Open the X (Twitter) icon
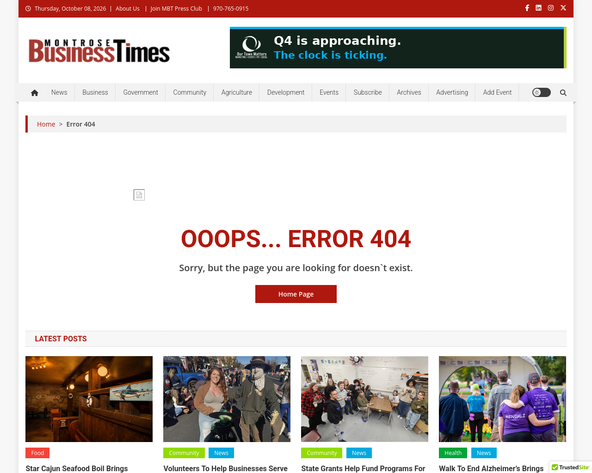The width and height of the screenshot is (592, 473). 563,8
